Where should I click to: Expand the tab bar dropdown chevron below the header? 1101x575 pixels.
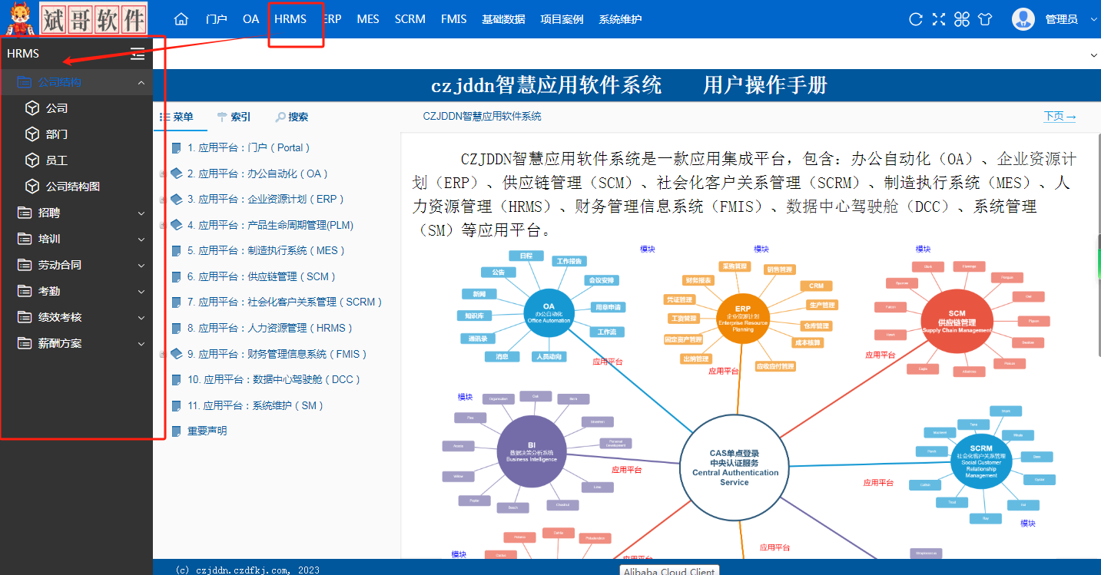1094,55
